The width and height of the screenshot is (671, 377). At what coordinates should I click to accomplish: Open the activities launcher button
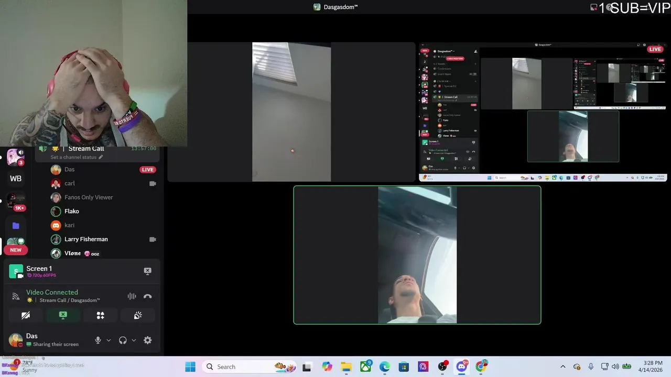100,315
